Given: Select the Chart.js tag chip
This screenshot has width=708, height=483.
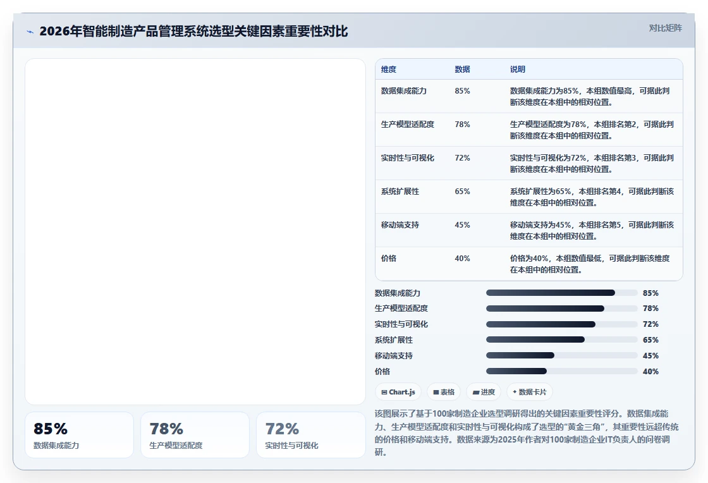Looking at the screenshot, I should pyautogui.click(x=398, y=392).
